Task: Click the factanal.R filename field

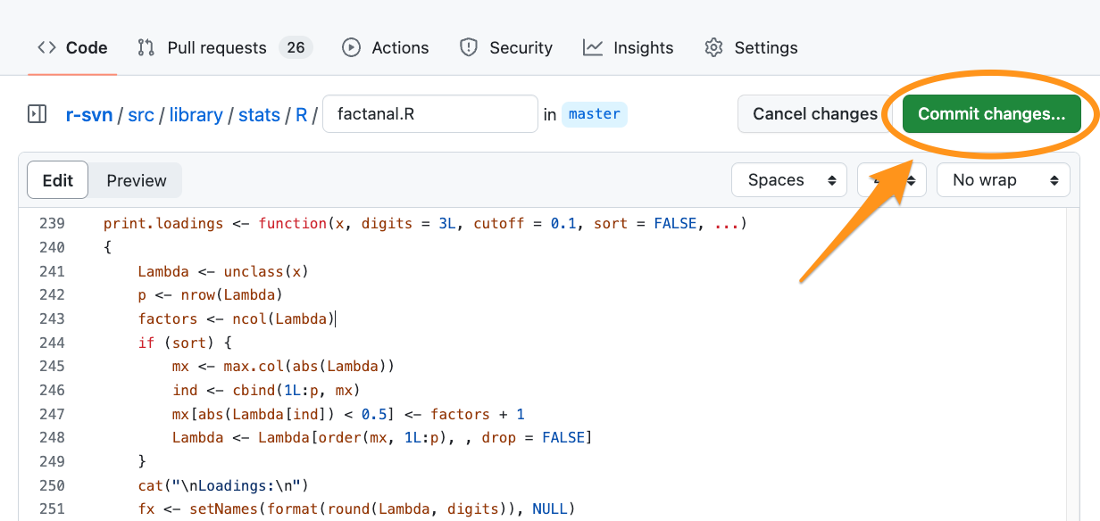Action: [429, 114]
